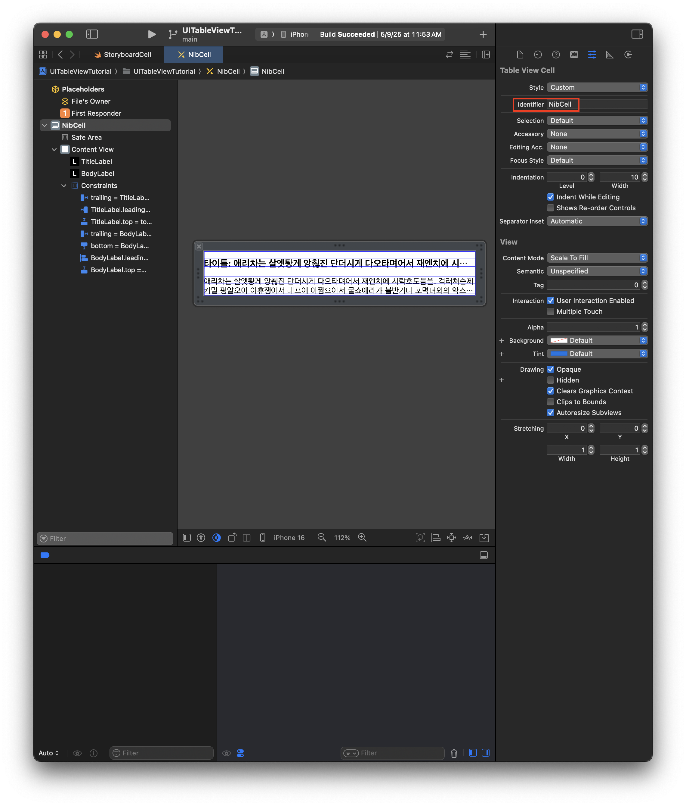Select the NibCell editor tab
This screenshot has height=806, width=686.
coord(193,55)
